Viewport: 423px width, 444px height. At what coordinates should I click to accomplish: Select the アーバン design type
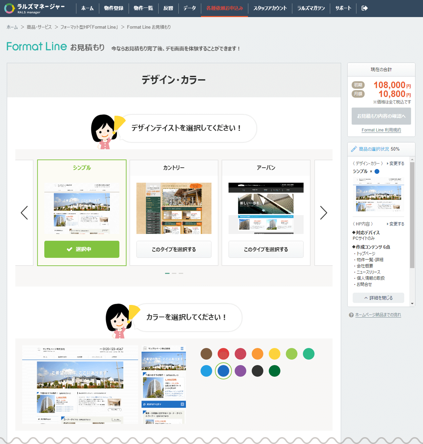pos(266,249)
